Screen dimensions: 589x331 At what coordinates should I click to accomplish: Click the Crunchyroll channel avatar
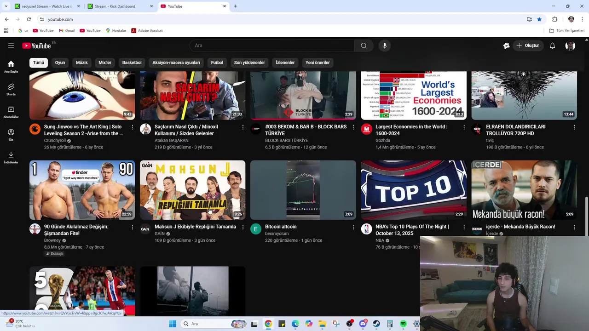point(35,129)
